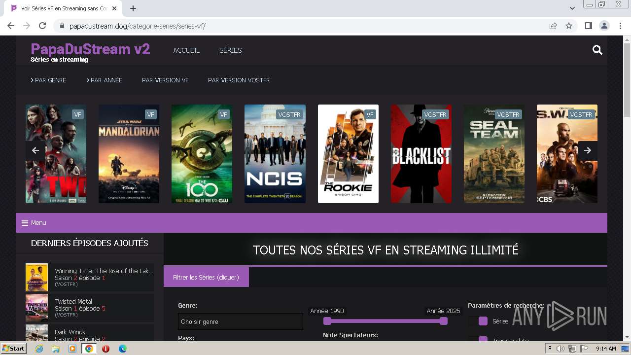Open Windows Start button
This screenshot has width=631, height=355.
[x=13, y=349]
